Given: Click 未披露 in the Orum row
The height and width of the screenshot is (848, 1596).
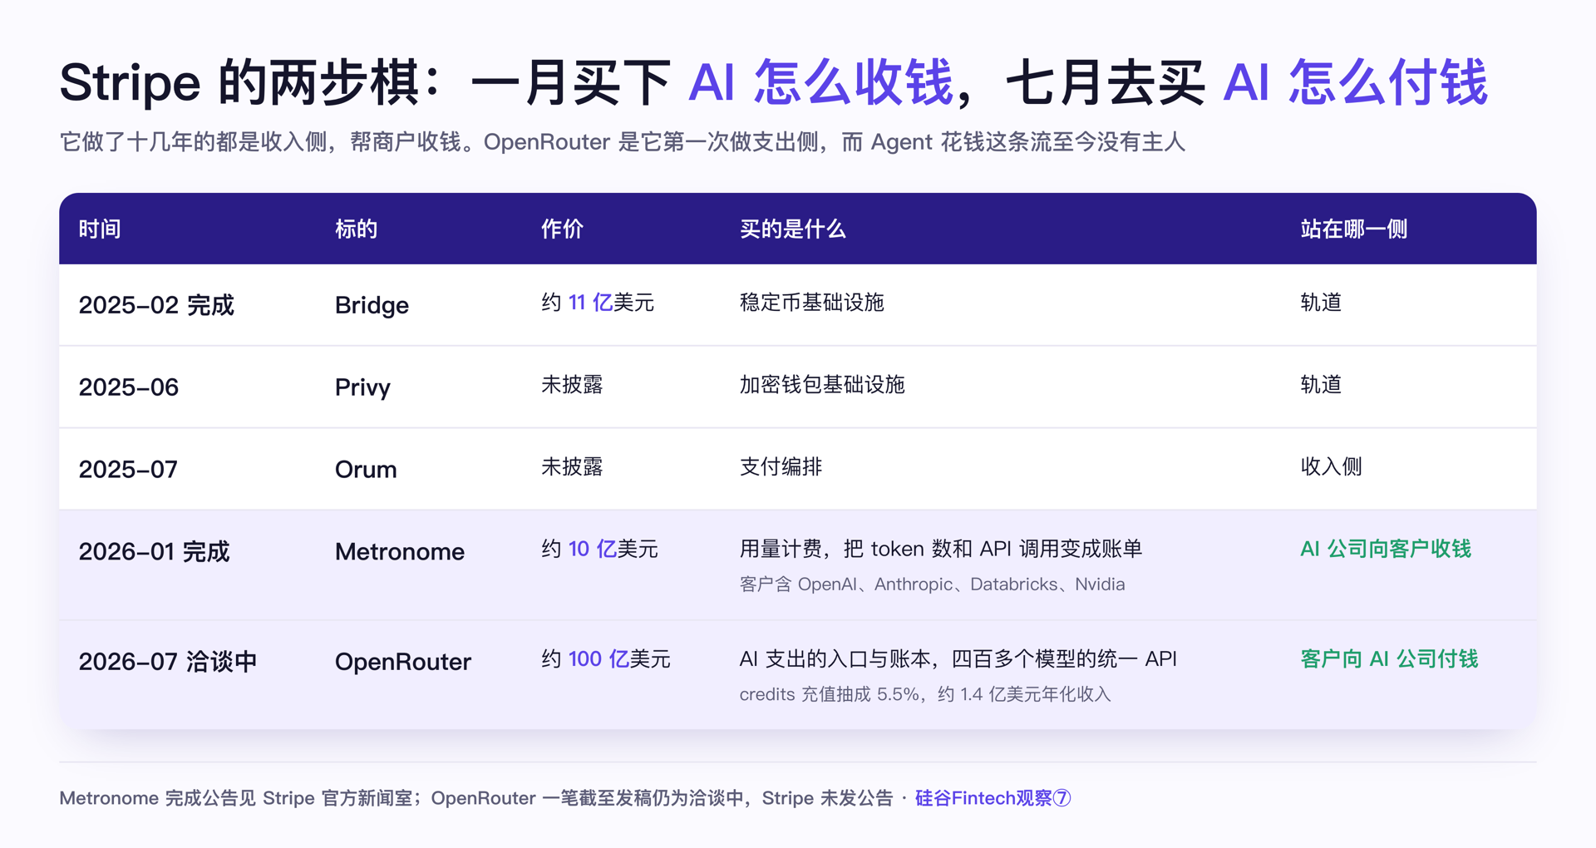Looking at the screenshot, I should click(572, 466).
